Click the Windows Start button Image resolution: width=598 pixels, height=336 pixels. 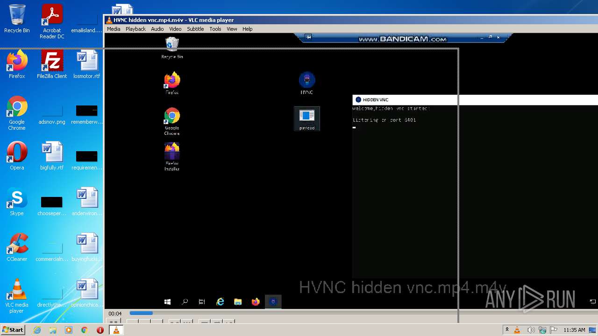(13, 330)
